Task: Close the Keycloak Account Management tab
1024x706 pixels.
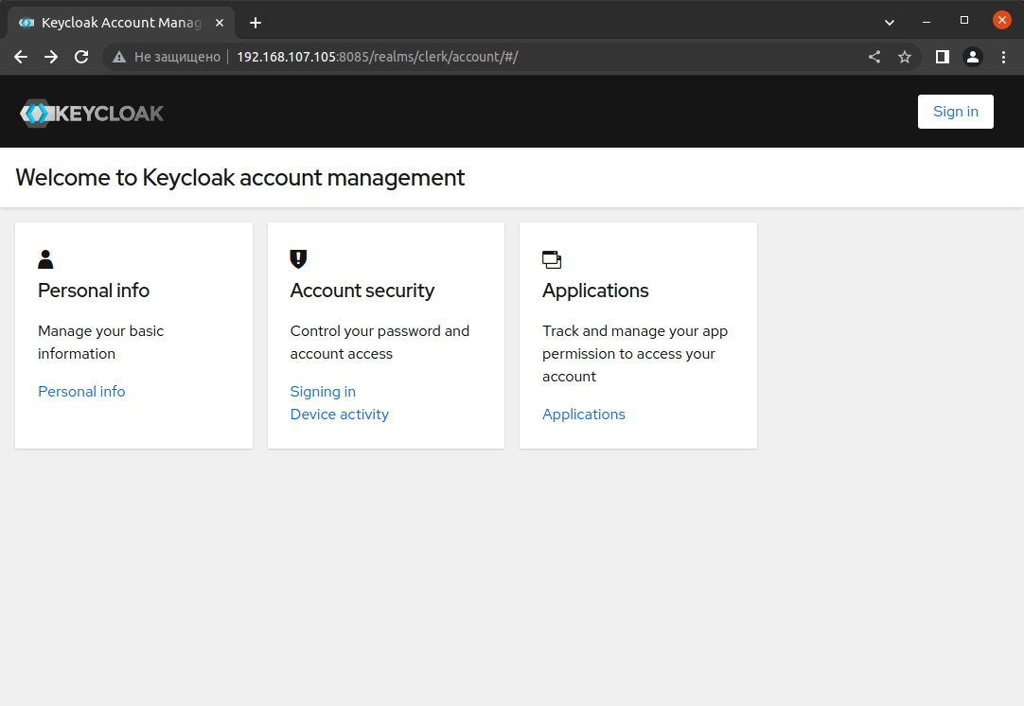Action: (220, 23)
